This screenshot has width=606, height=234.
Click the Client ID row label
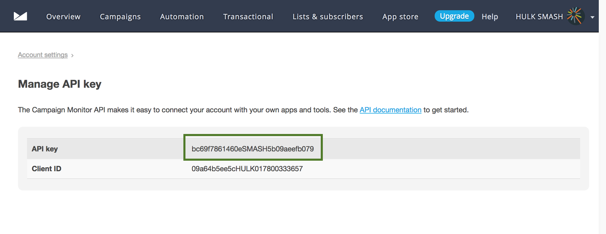tap(47, 169)
